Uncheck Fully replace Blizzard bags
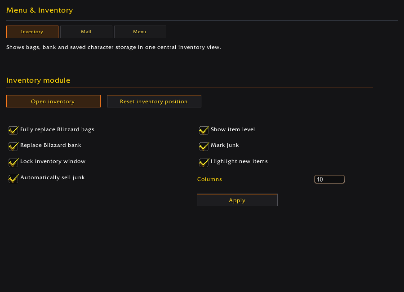404x292 pixels. pos(13,130)
